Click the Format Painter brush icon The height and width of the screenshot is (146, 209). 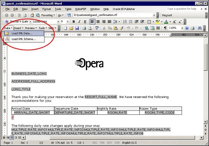(121, 28)
